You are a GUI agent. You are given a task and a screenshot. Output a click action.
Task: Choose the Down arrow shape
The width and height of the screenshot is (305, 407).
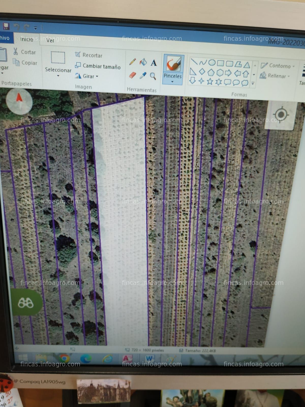coord(193,81)
